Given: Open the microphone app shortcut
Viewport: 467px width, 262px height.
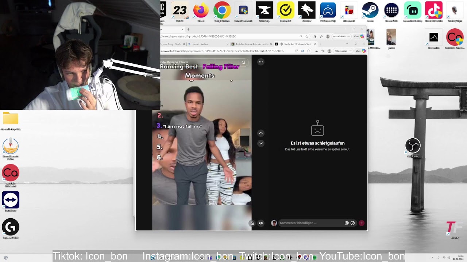Looking at the screenshot, I should point(455,11).
